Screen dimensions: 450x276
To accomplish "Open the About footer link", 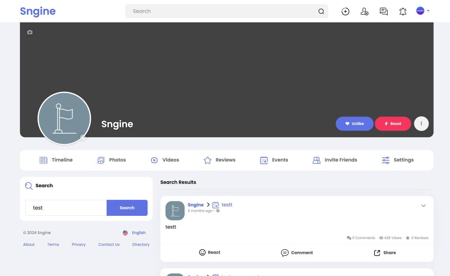I will click(29, 244).
